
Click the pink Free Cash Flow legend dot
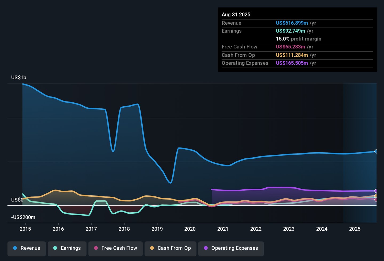pyautogui.click(x=96, y=248)
